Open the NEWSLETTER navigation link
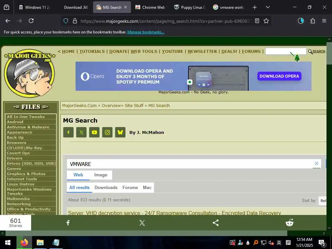Viewport: 332px width, 249px height. 202,52
